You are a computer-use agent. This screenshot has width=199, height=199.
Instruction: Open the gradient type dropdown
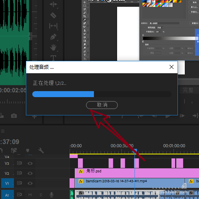pyautogui.click(x=160, y=27)
